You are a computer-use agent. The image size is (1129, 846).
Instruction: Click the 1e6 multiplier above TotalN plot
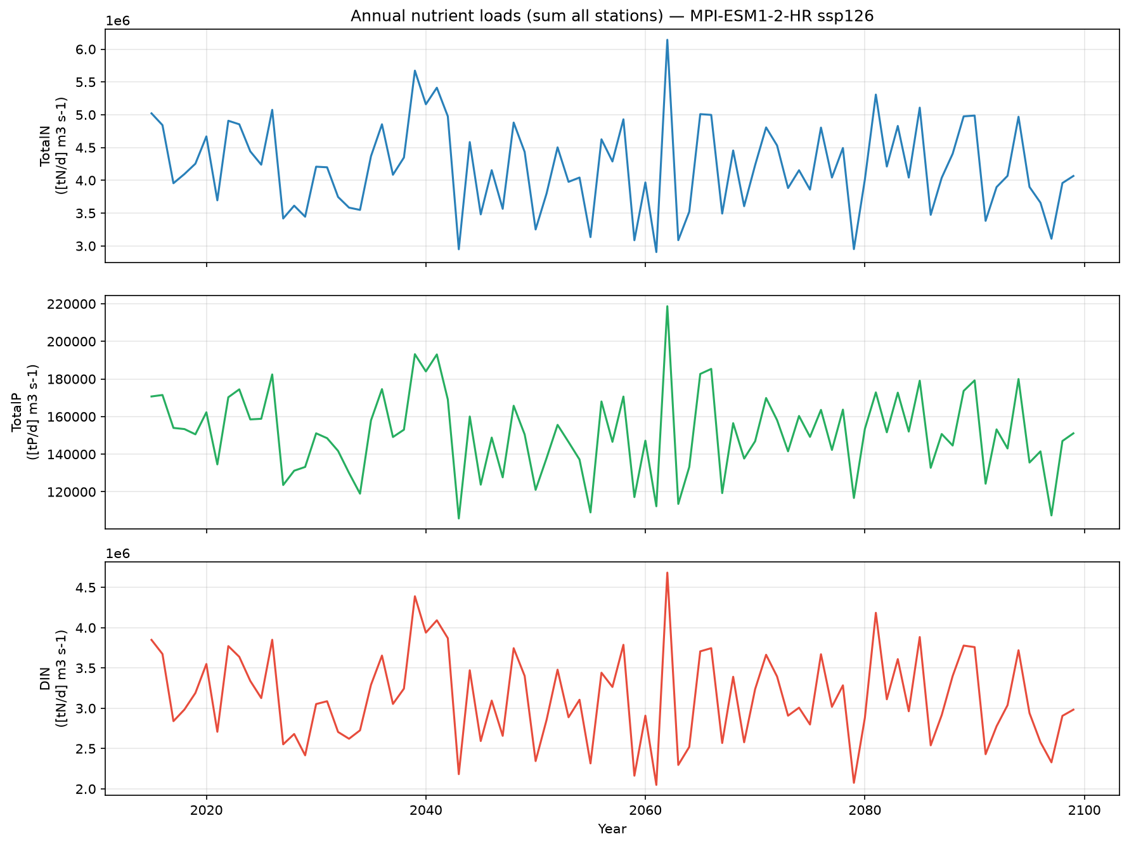[x=117, y=21]
